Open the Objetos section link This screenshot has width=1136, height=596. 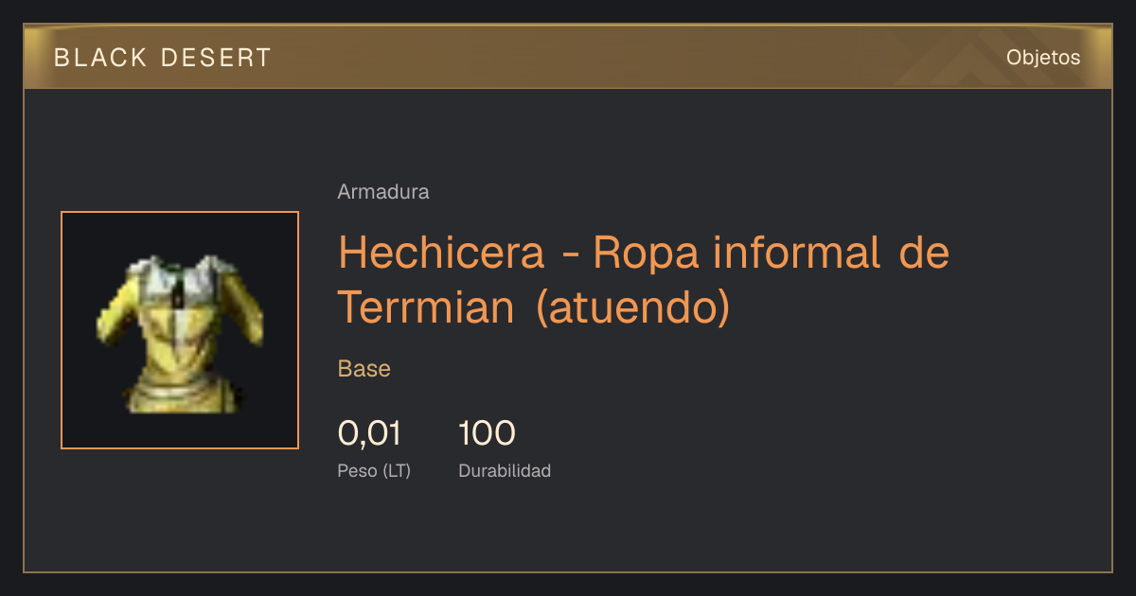[1043, 58]
